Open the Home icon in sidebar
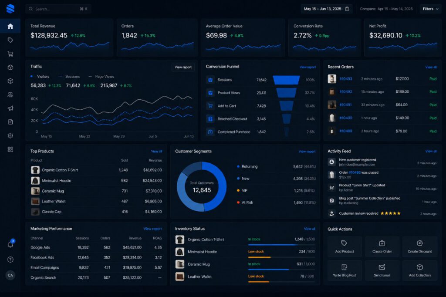 coord(10,26)
